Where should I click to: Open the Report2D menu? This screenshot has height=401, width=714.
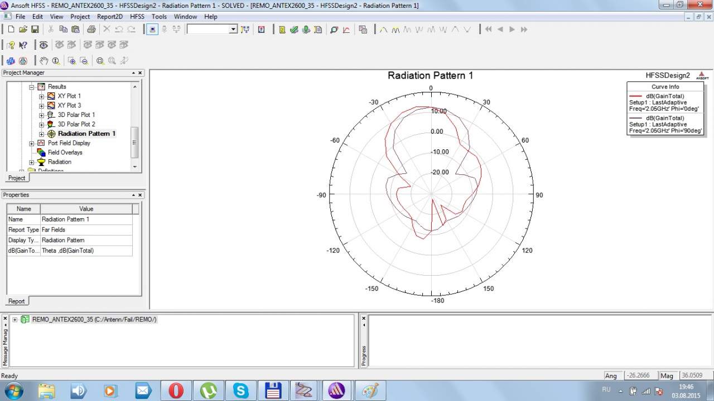109,17
